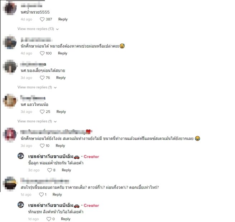Reply to creator's 8-like response

click(x=66, y=170)
